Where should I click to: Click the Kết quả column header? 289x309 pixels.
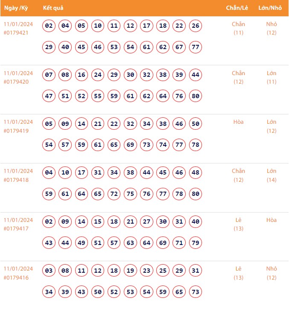point(53,8)
